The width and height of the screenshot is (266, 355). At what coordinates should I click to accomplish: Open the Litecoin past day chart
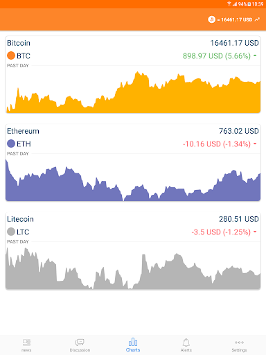coord(133,268)
